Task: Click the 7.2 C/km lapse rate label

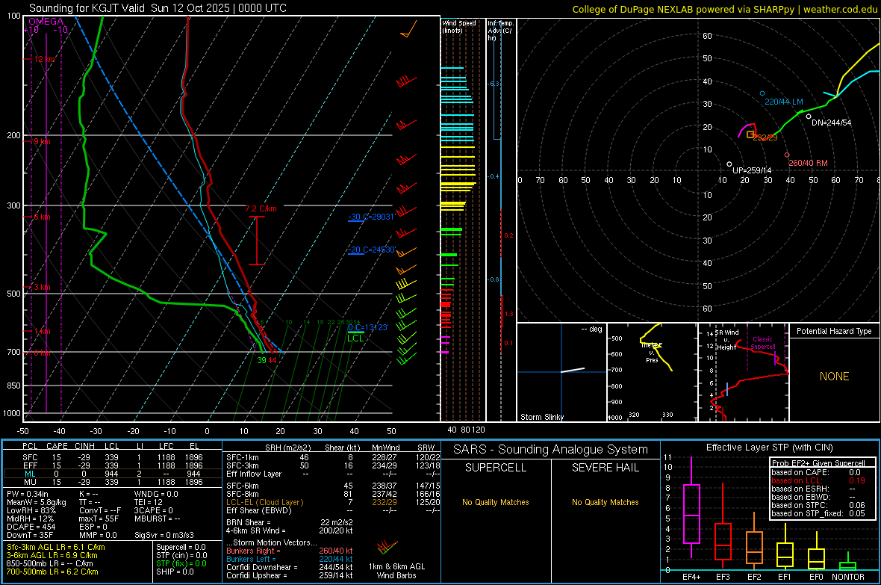Action: point(261,208)
